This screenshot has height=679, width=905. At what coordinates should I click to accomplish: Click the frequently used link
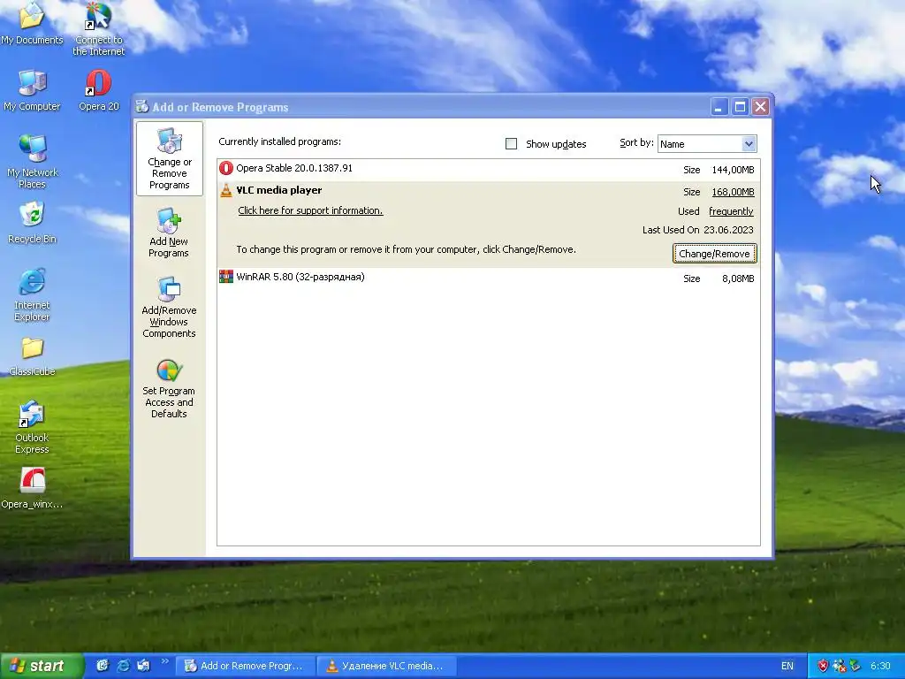[731, 211]
